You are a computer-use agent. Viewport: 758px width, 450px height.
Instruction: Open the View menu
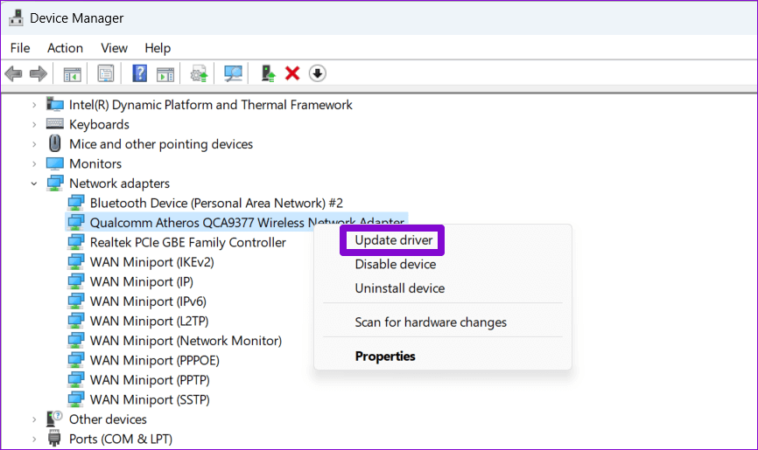click(x=114, y=47)
